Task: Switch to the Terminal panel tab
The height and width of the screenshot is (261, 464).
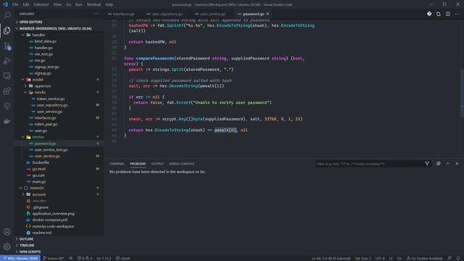Action: pos(117,164)
